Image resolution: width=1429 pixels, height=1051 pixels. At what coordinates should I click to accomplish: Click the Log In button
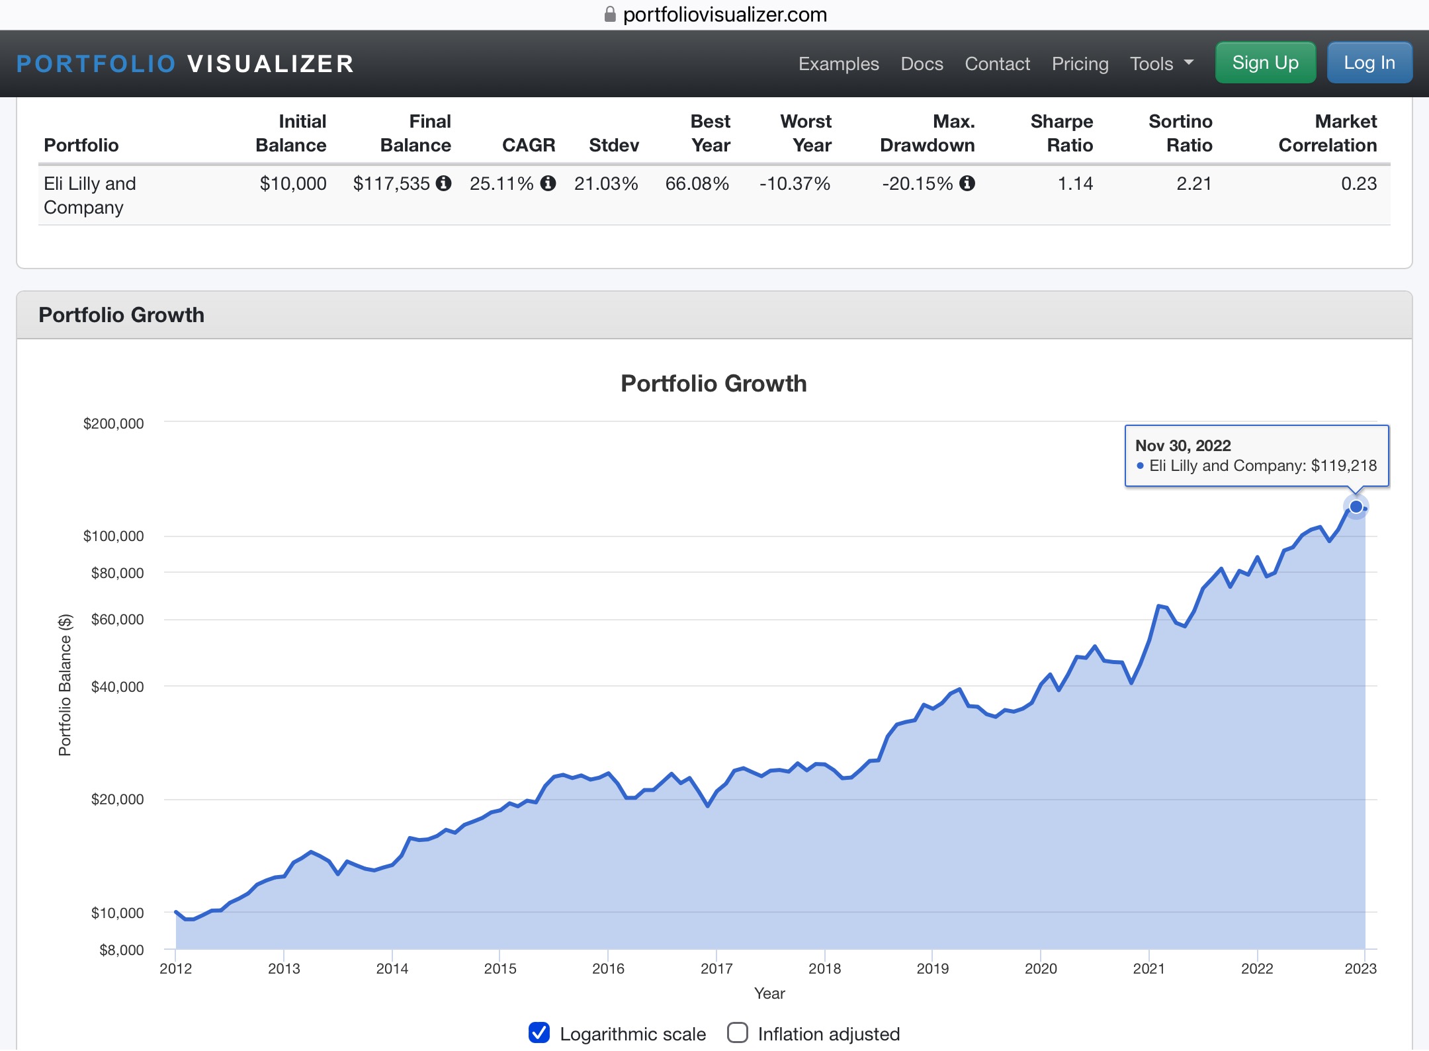point(1369,63)
